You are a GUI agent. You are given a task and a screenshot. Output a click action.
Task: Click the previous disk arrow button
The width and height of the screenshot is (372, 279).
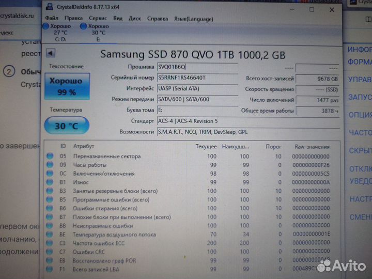[x=51, y=53]
